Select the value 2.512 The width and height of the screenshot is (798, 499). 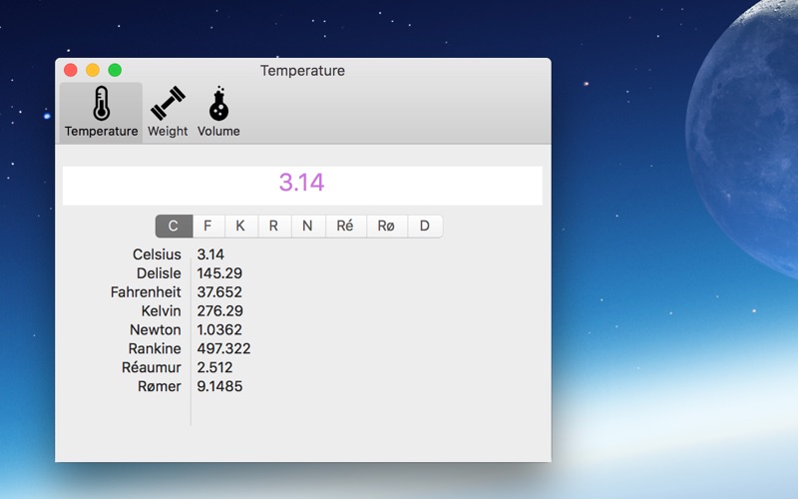click(x=214, y=367)
